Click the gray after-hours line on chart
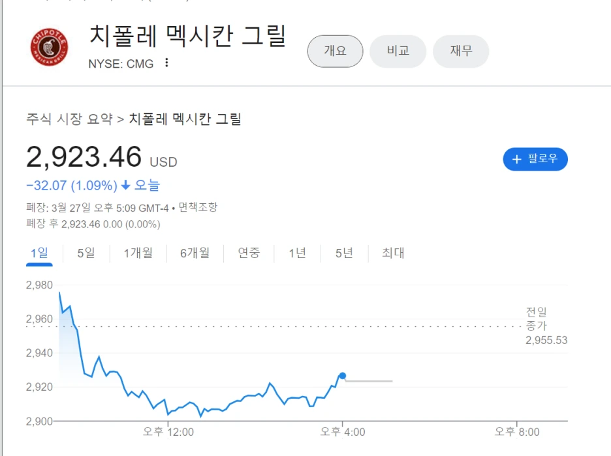611x456 pixels. pos(369,381)
